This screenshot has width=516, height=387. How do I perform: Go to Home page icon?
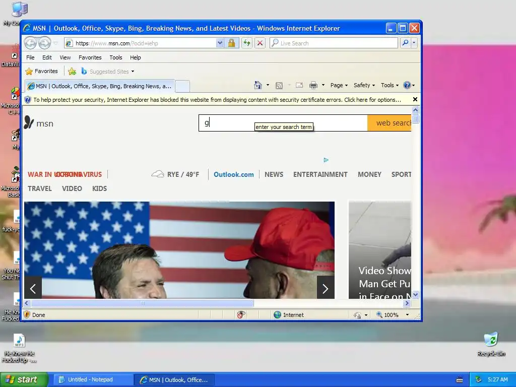[x=258, y=85]
